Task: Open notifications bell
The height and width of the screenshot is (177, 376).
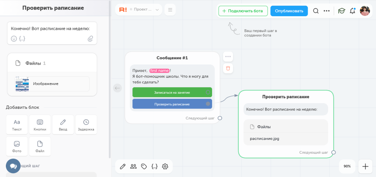Action: pos(352,11)
